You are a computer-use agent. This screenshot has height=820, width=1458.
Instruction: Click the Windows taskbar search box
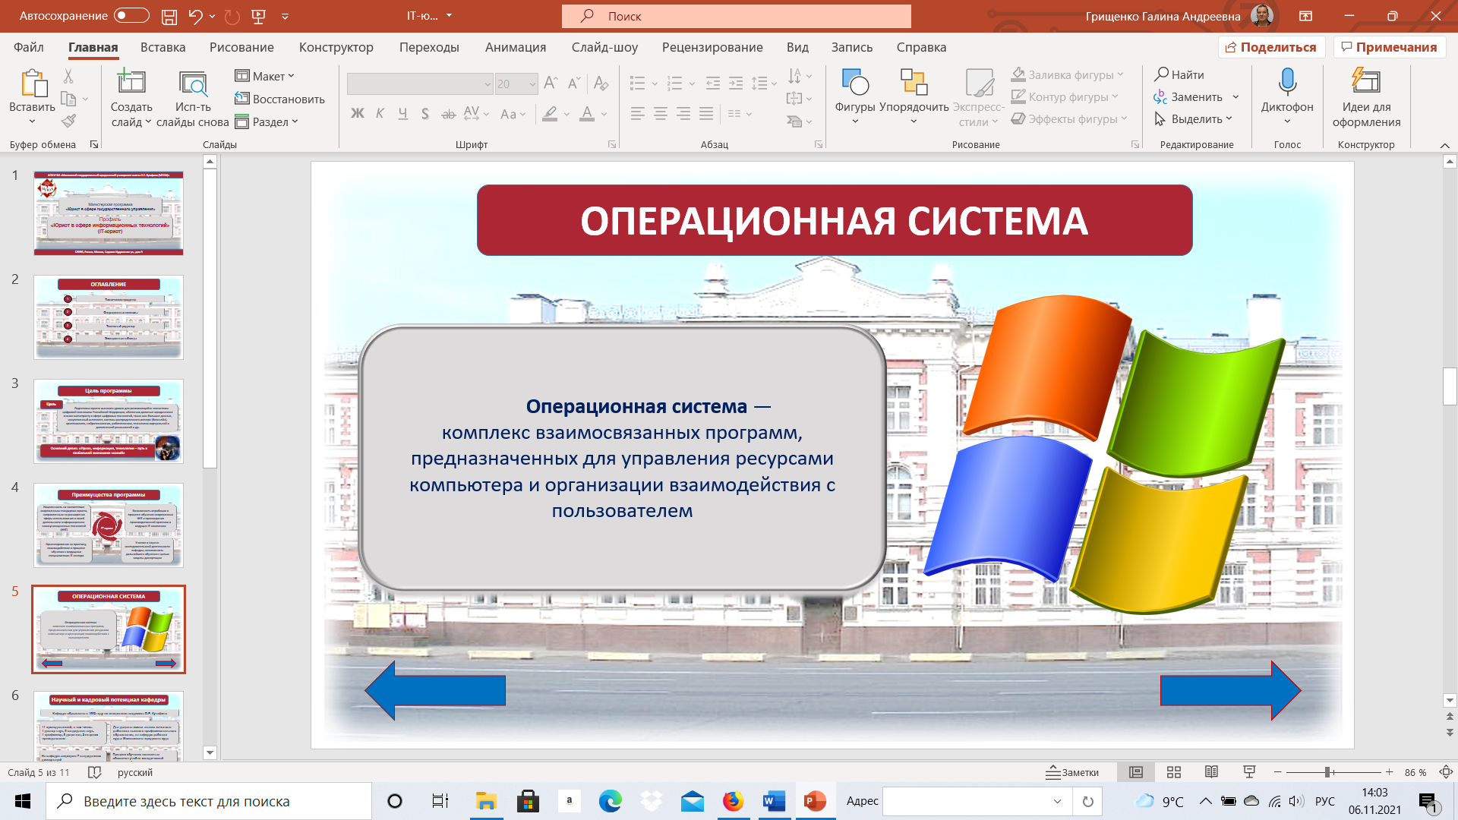[x=209, y=801]
